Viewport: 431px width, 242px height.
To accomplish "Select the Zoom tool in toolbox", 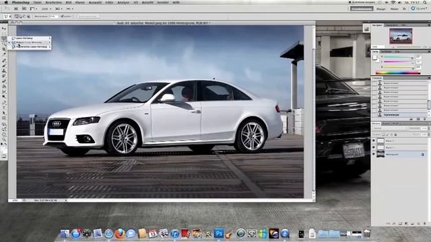I will 4,139.
